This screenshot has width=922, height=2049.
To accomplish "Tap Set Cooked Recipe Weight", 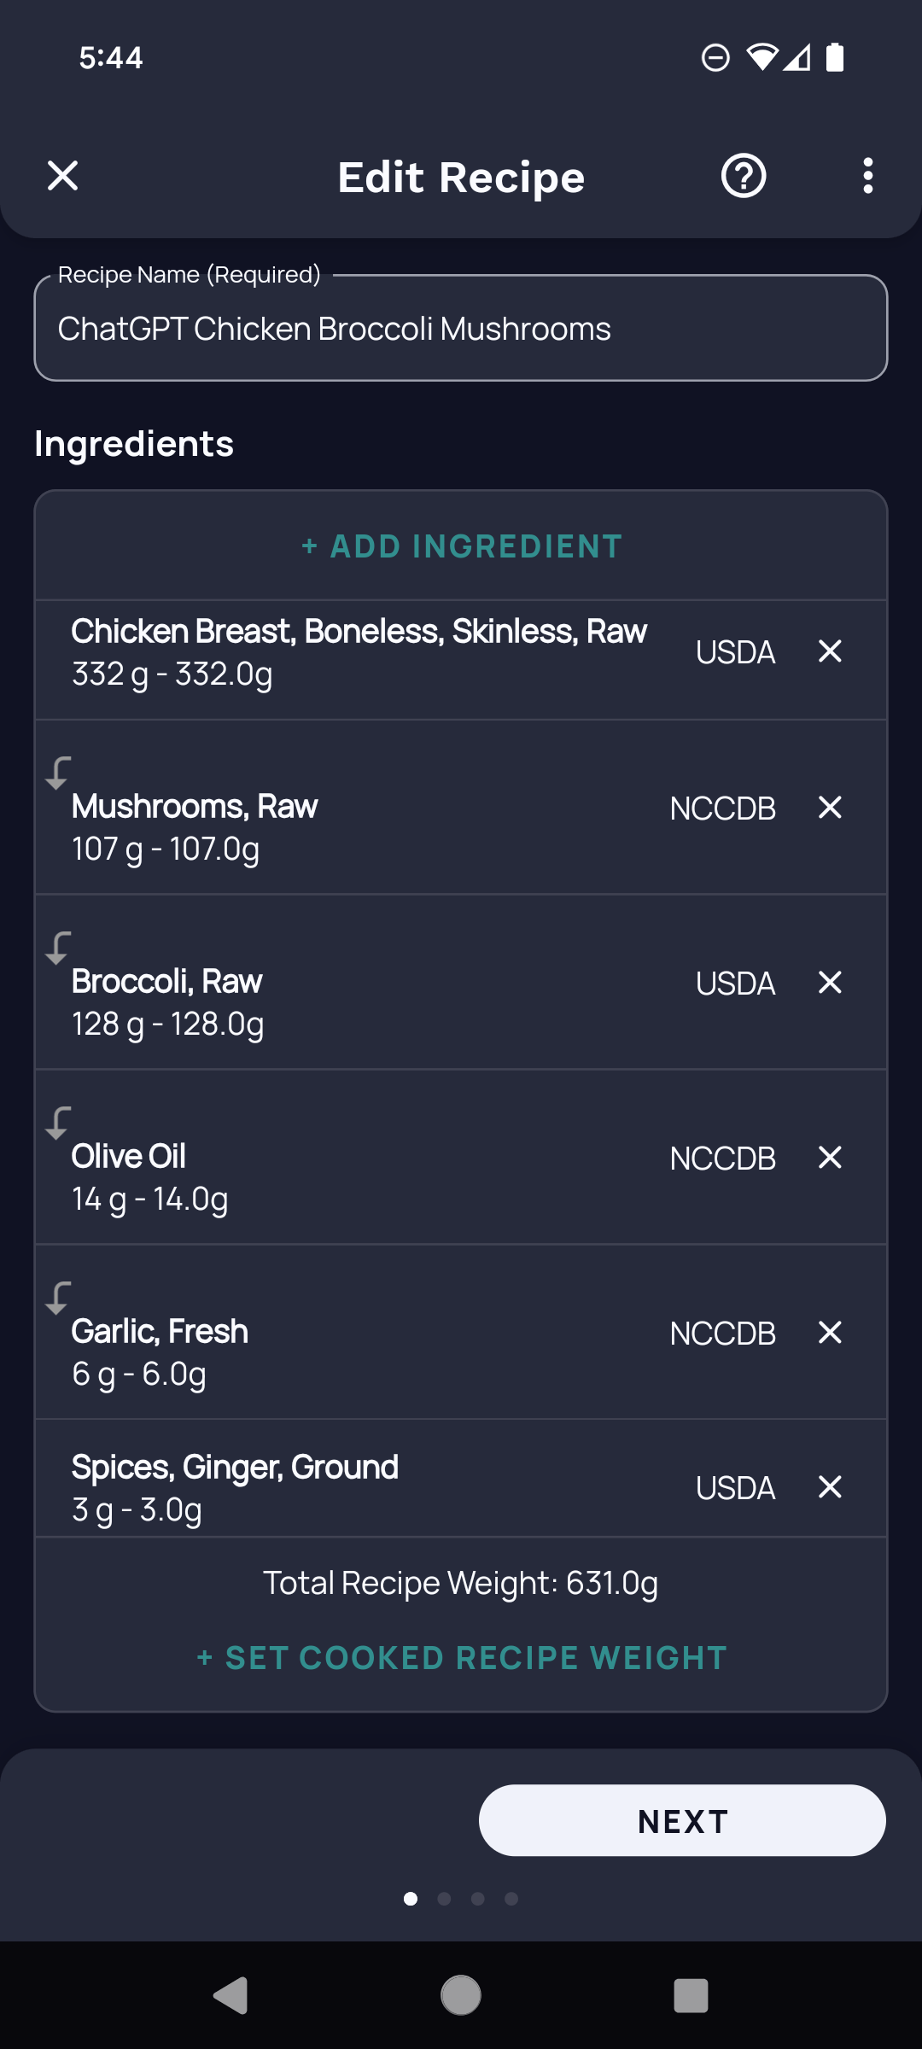I will pos(461,1658).
